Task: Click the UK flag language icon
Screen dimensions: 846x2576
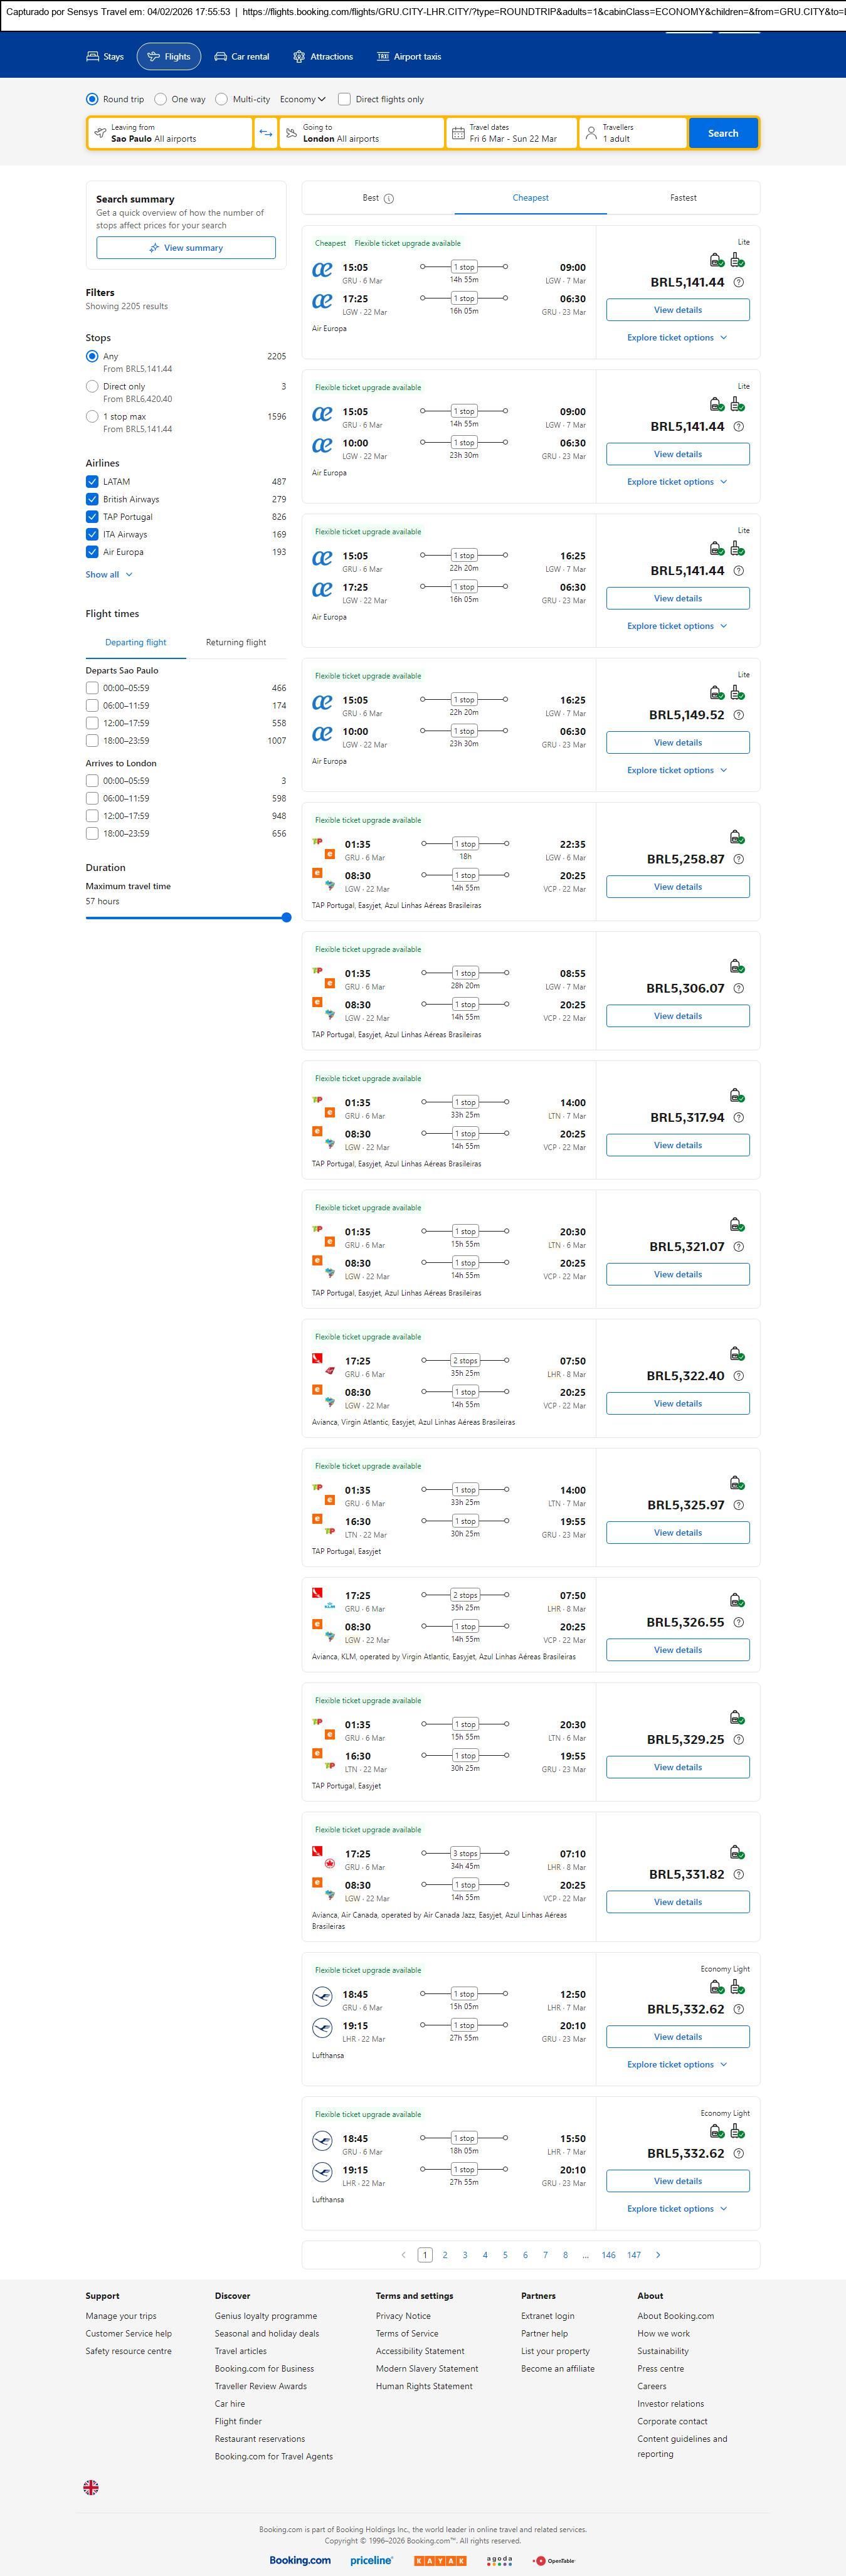Action: (91, 2486)
